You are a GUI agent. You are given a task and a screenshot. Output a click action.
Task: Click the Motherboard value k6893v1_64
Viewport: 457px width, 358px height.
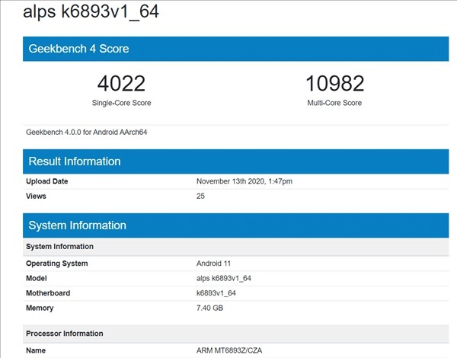(216, 292)
